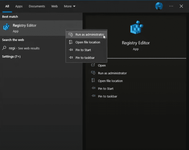Click Open in the preview pane

coord(102,66)
